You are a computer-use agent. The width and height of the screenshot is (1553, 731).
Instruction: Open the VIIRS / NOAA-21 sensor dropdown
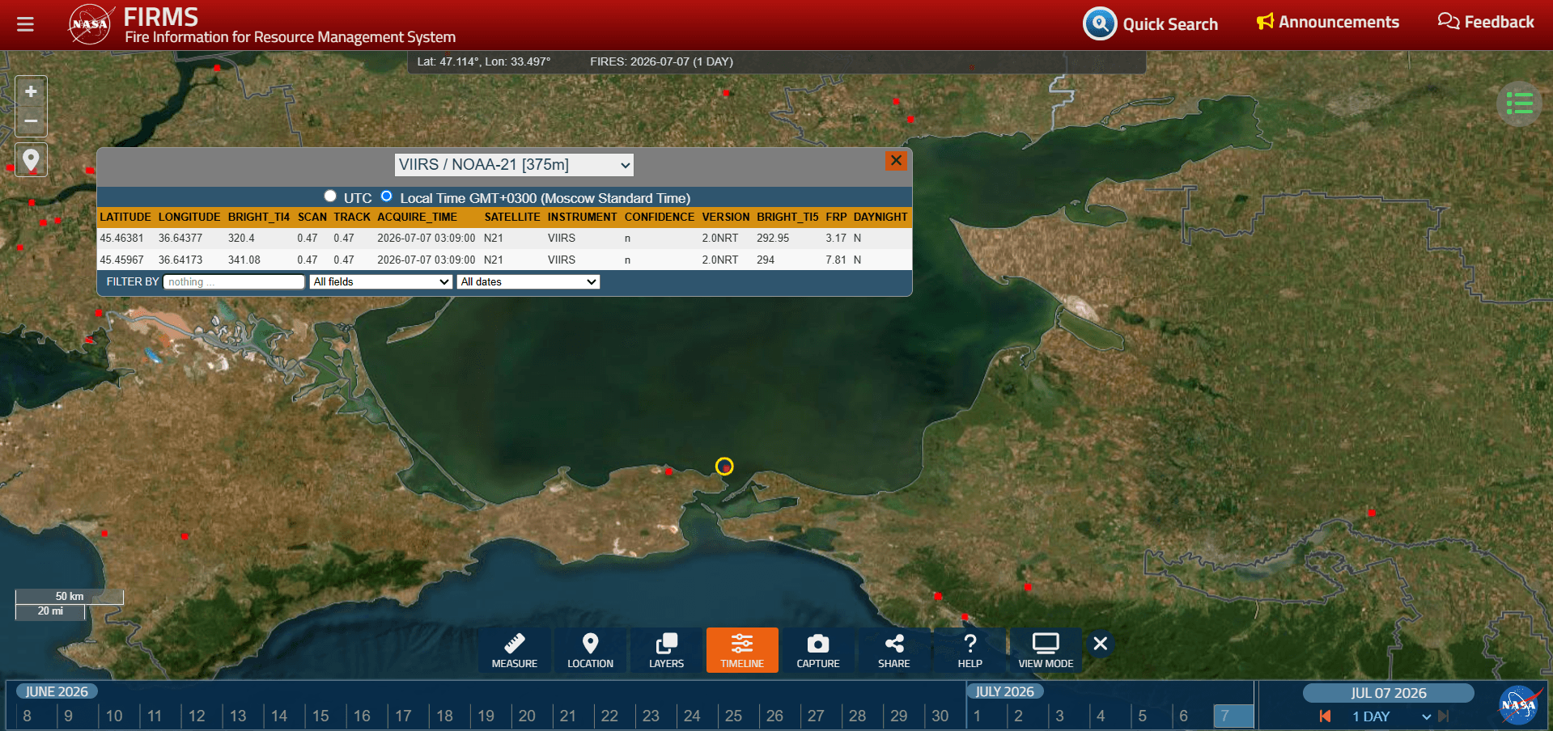(514, 165)
